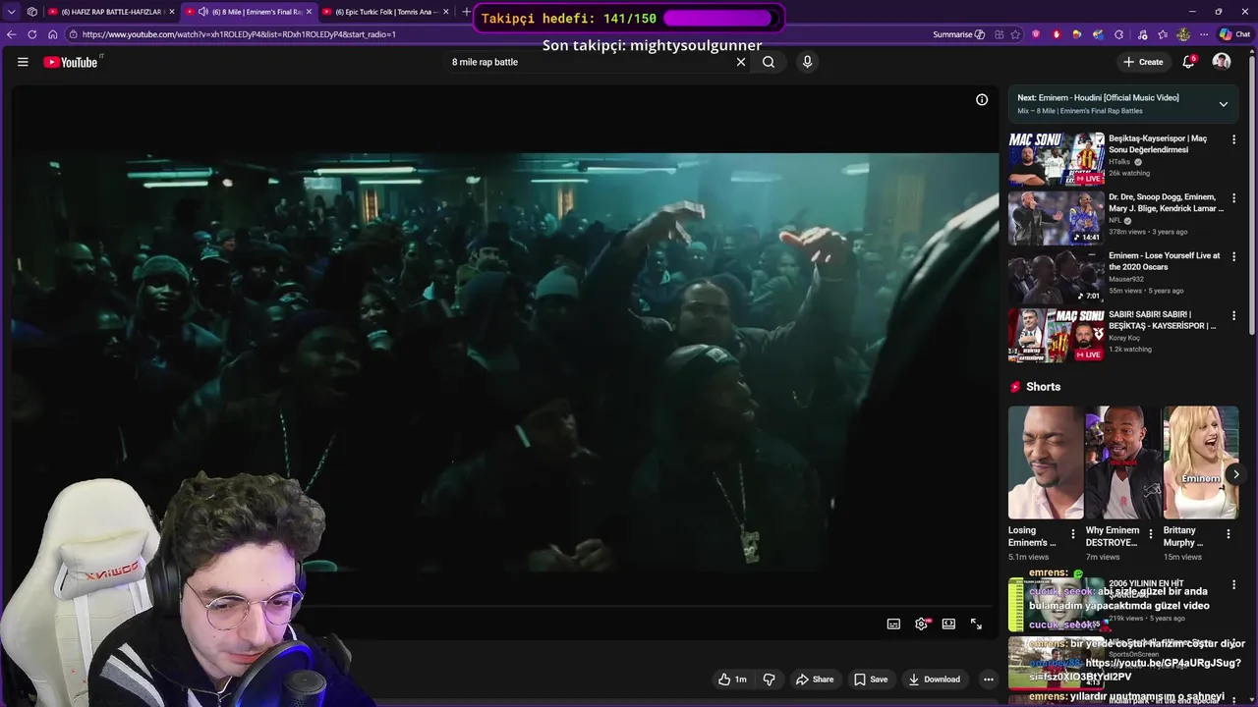
Task: Open the pink shield extension
Action: pos(1036,34)
